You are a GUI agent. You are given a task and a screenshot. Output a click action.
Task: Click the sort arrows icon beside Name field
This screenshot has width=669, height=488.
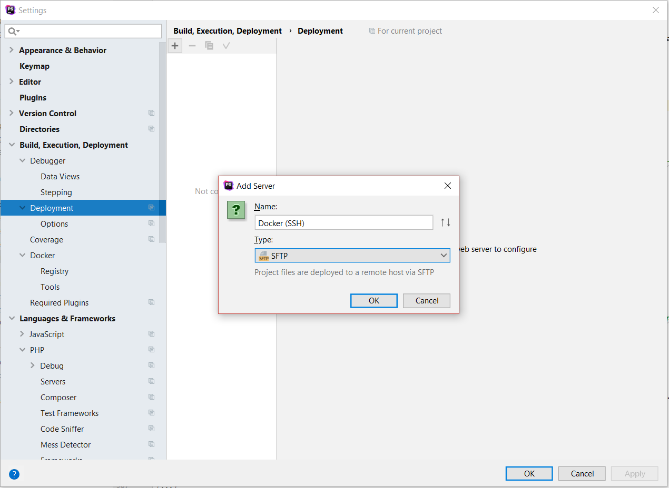pyautogui.click(x=446, y=222)
